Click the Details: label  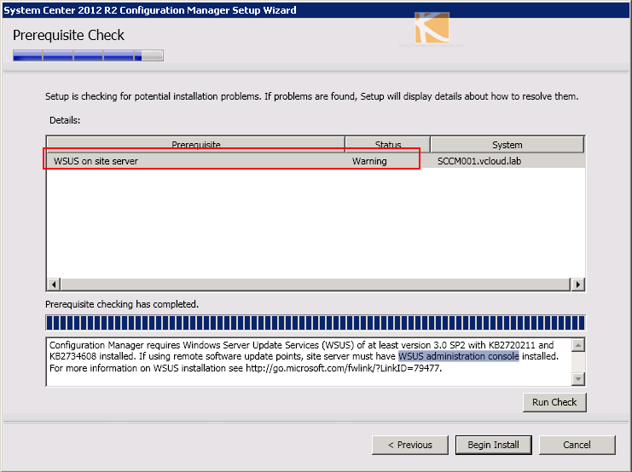(x=65, y=120)
